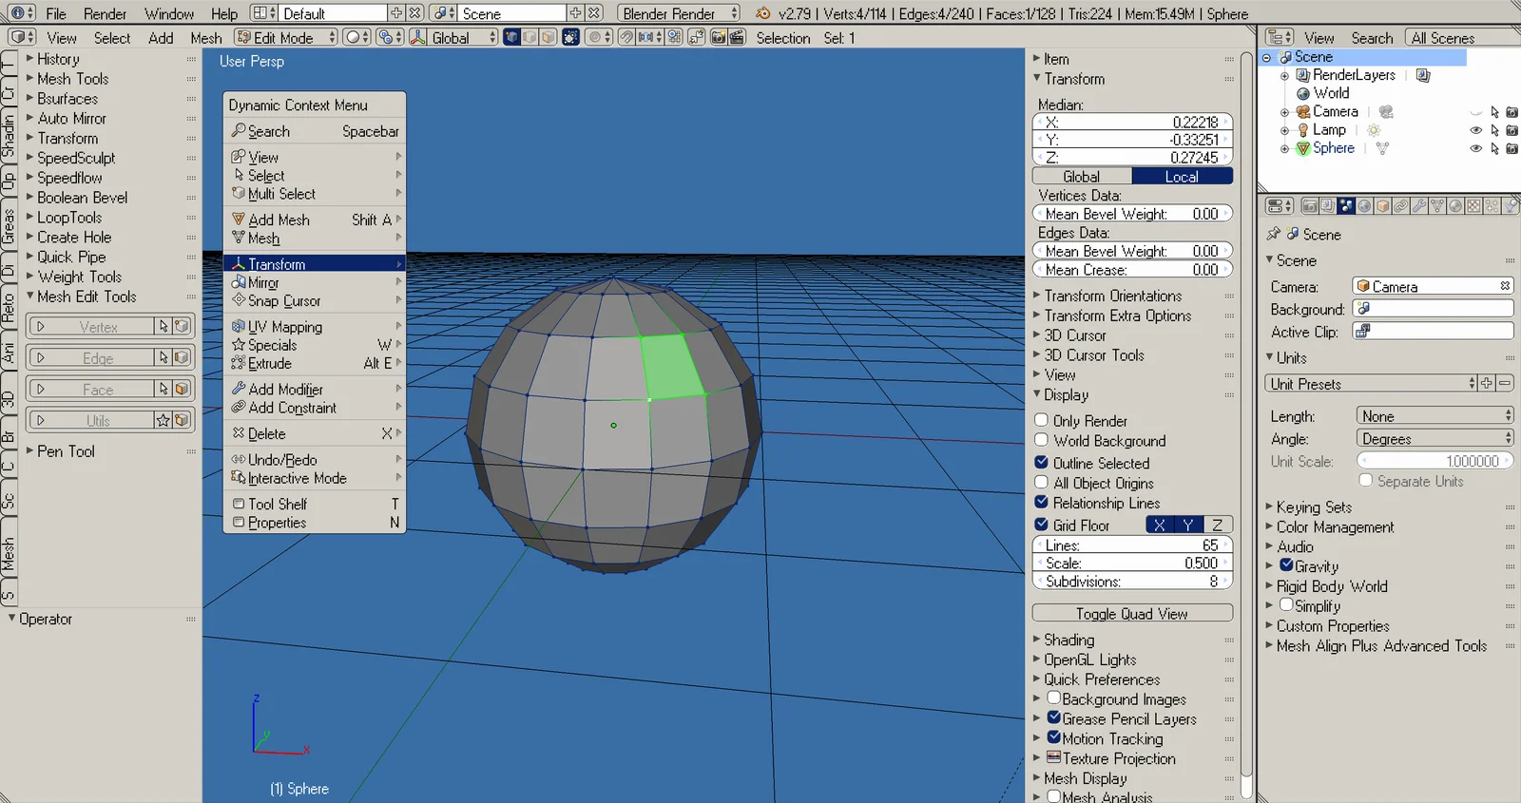This screenshot has height=803, width=1521.
Task: Hide the Lamp using its eye icon
Action: [x=1475, y=130]
